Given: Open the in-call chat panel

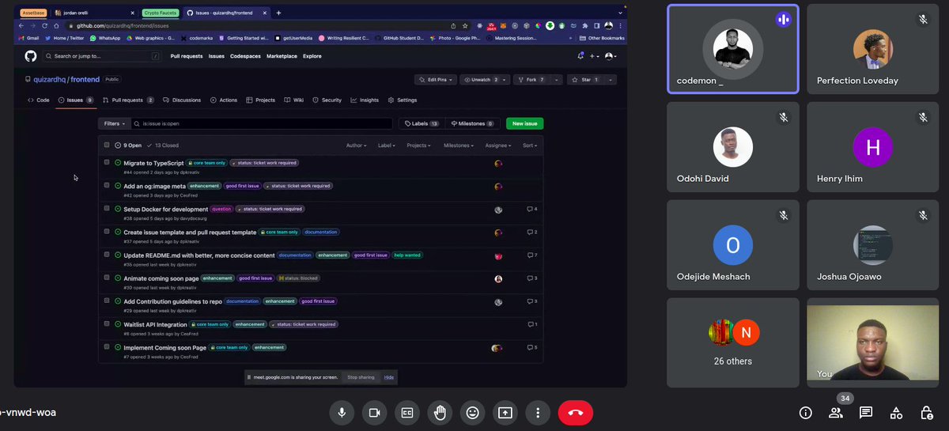Looking at the screenshot, I should (x=866, y=413).
